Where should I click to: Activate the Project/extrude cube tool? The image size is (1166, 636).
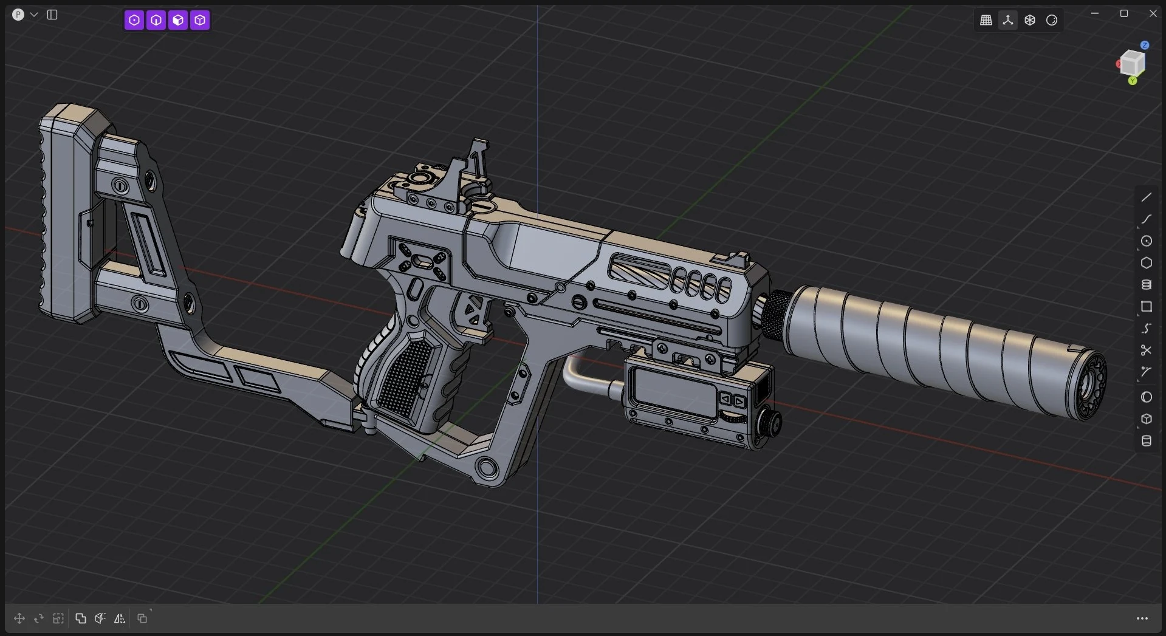point(100,618)
